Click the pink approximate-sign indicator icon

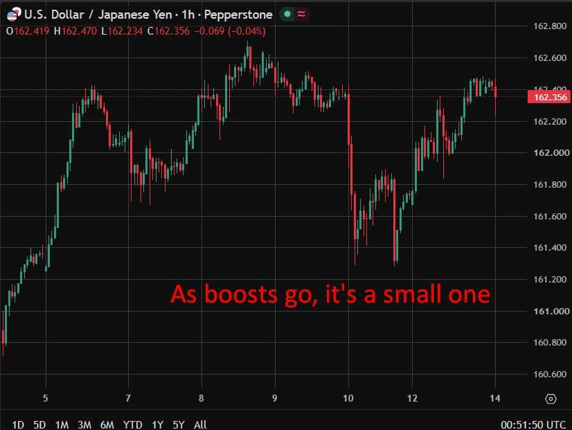tap(301, 15)
